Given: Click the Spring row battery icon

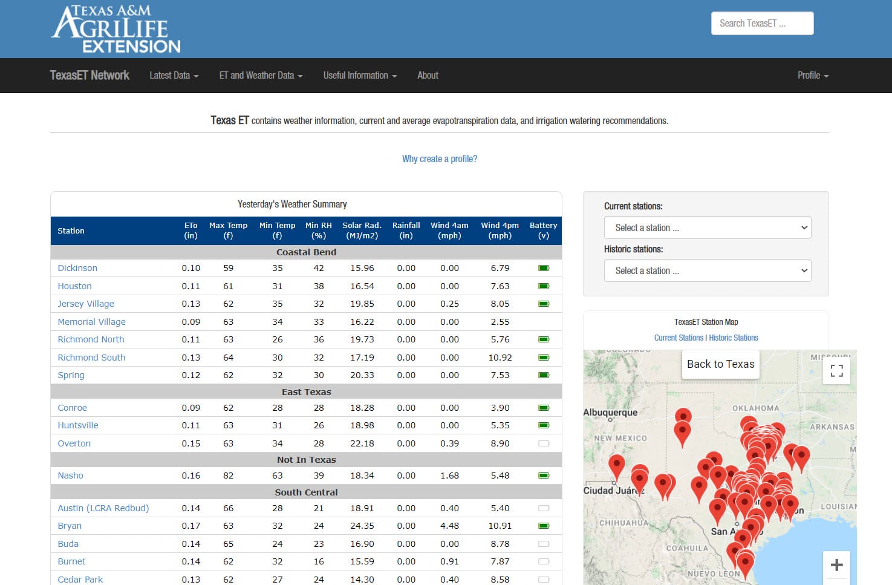Looking at the screenshot, I should point(544,375).
